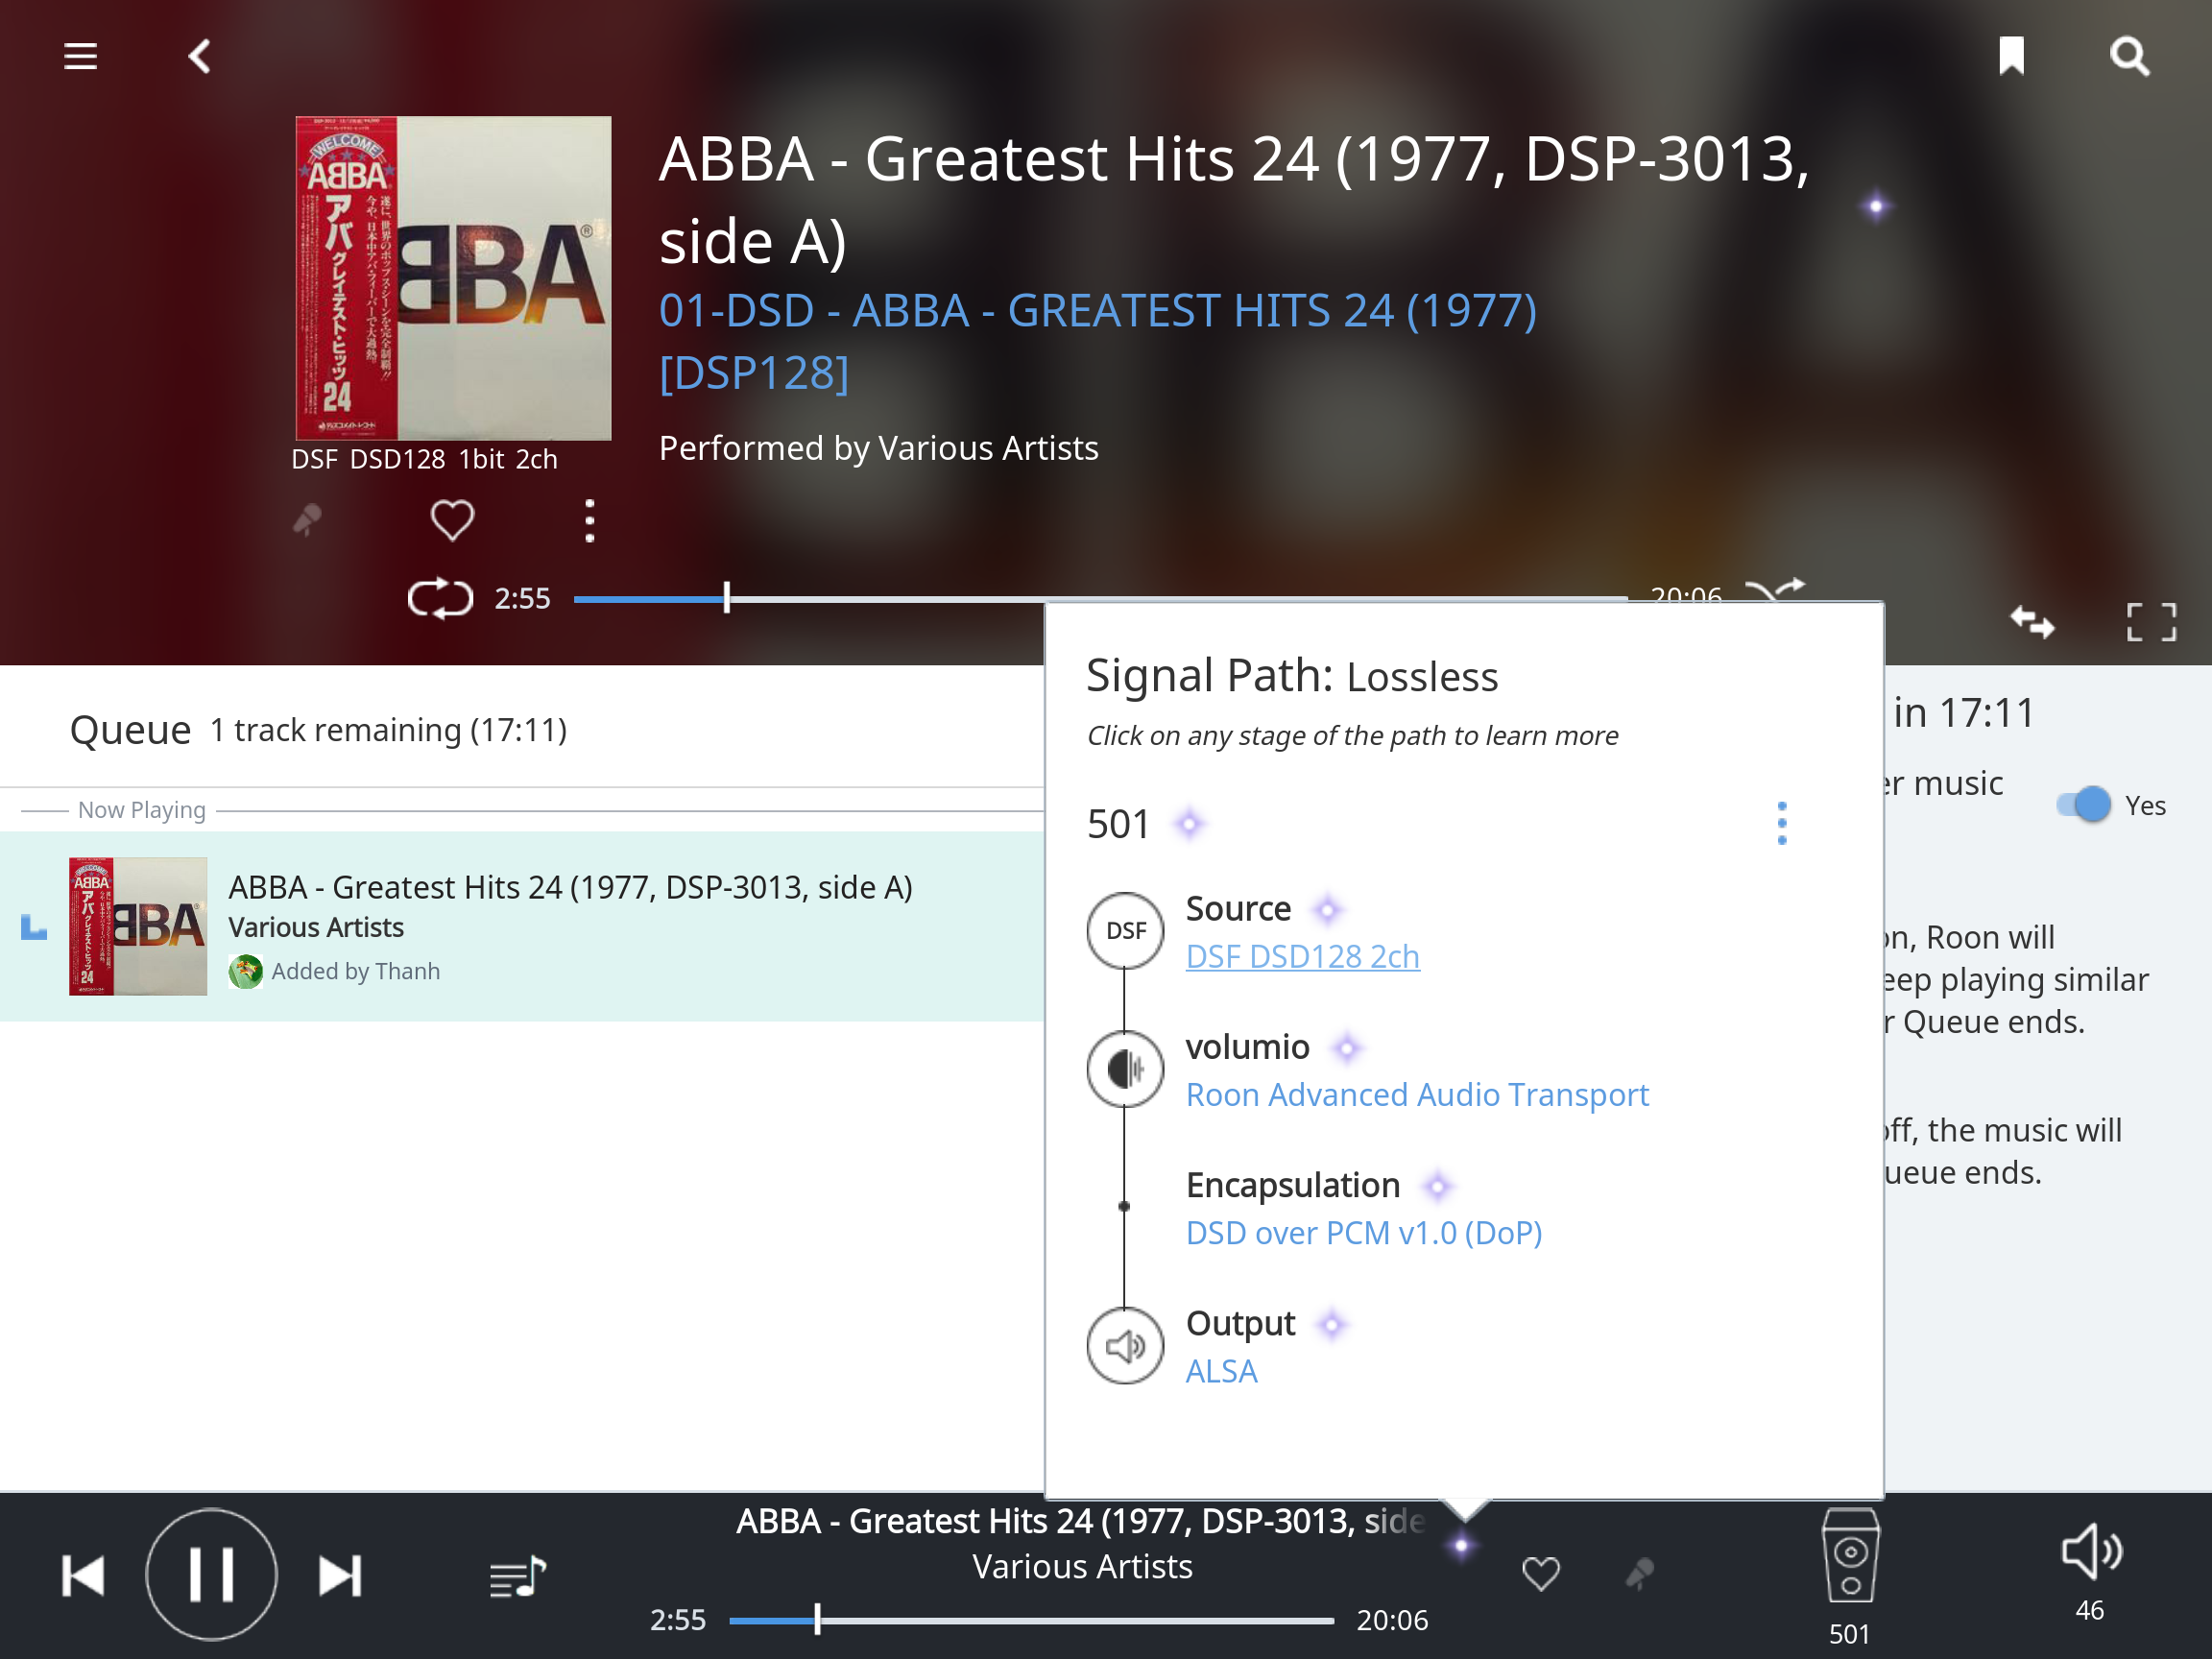Click the footer signal path star
The height and width of the screenshot is (1659, 2212).
tap(1461, 1546)
